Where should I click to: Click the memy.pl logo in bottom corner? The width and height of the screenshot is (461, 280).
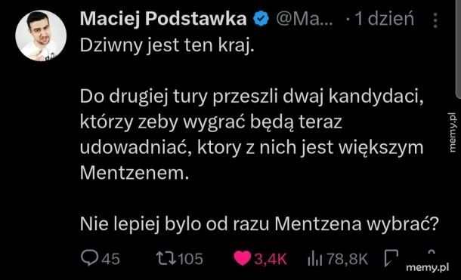point(427,268)
